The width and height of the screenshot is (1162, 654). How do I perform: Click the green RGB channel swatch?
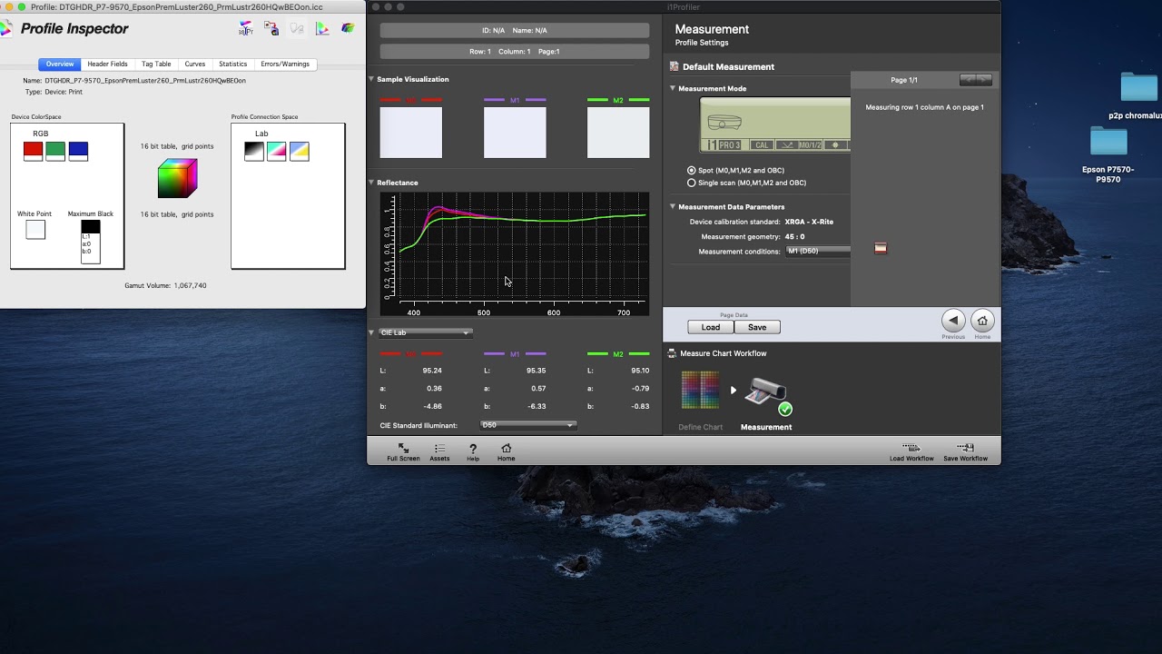(x=55, y=151)
